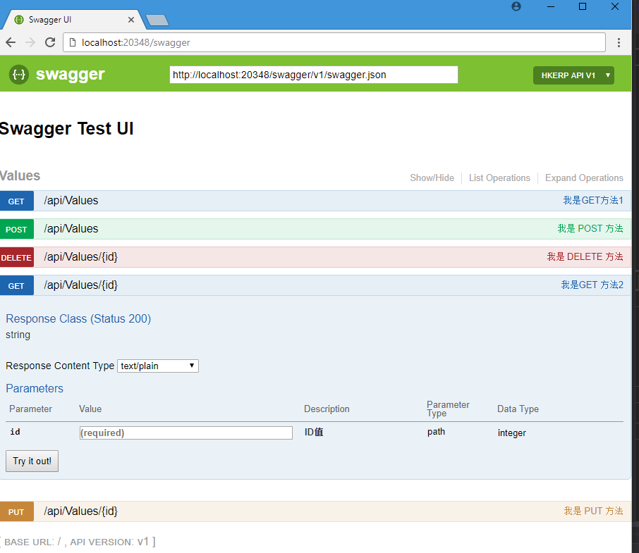This screenshot has height=553, width=639.
Task: Click the page info icon in address bar
Action: click(x=73, y=42)
